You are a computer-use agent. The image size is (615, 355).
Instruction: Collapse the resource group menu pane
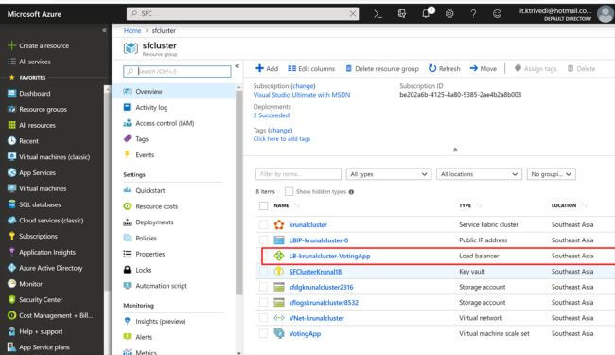coord(237,66)
